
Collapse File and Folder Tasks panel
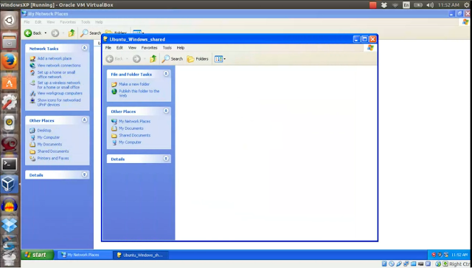click(166, 74)
